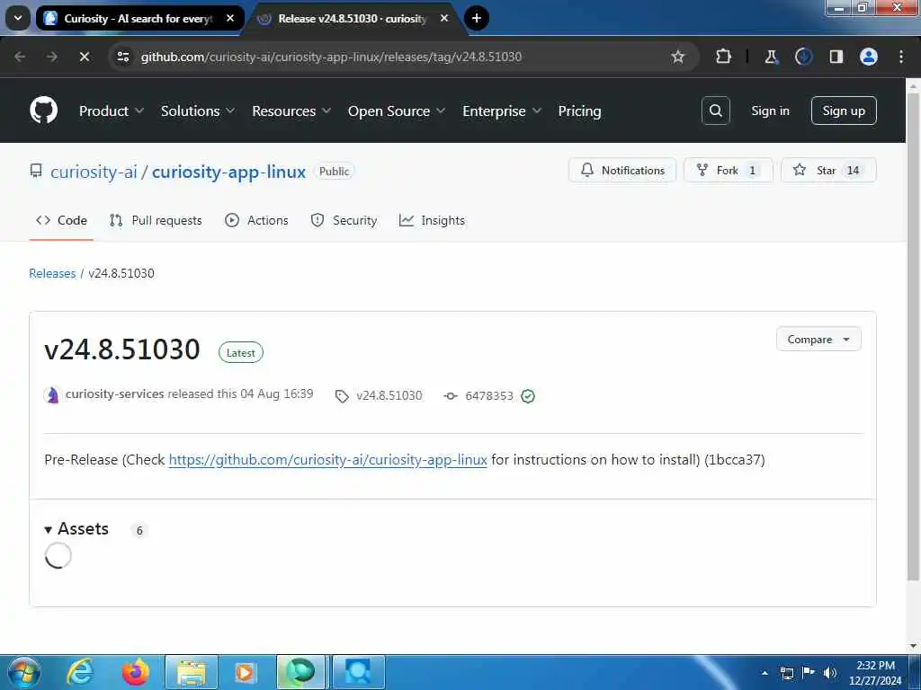Open the Action Center flag icon
This screenshot has width=921, height=690.
coord(809,672)
